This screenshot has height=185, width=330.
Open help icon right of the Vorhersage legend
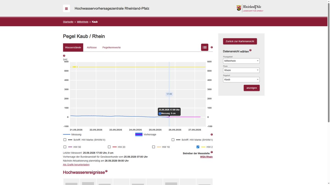[212, 135]
